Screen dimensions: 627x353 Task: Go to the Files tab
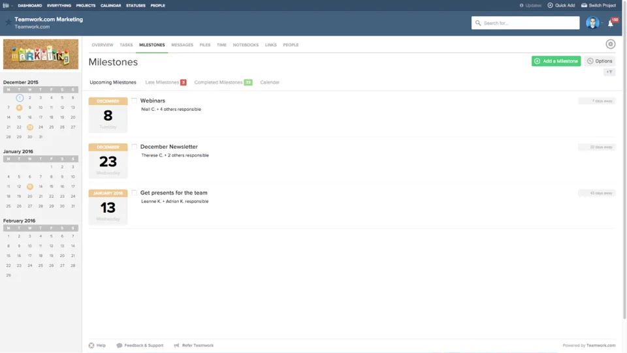coord(204,45)
